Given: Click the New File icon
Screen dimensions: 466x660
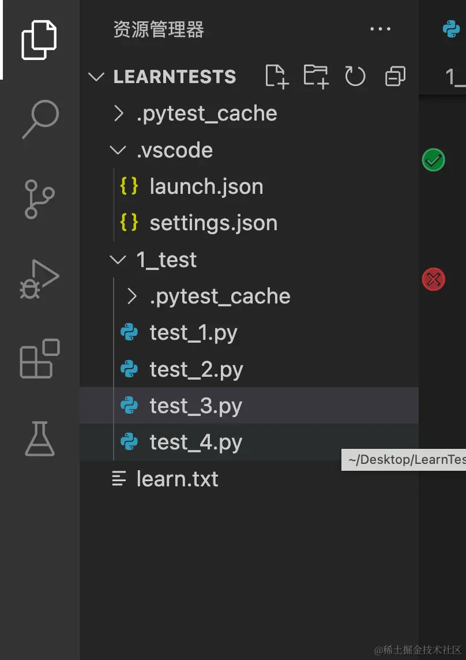Looking at the screenshot, I should point(276,76).
